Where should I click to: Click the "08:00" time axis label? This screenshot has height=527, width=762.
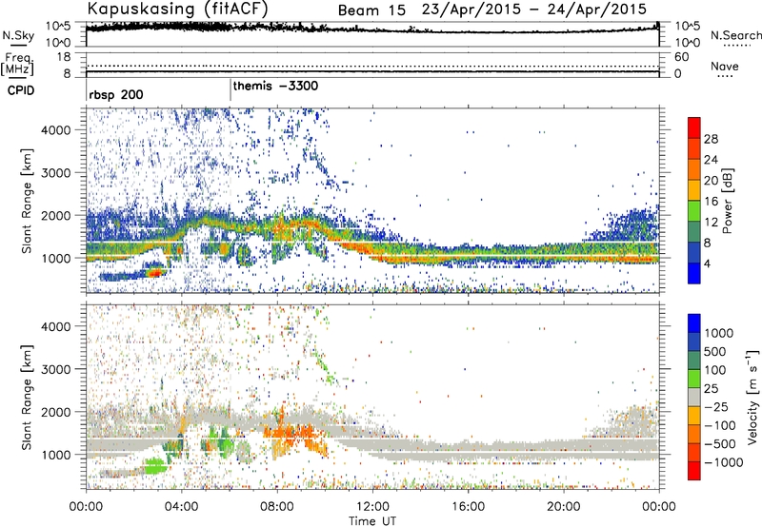[x=276, y=507]
